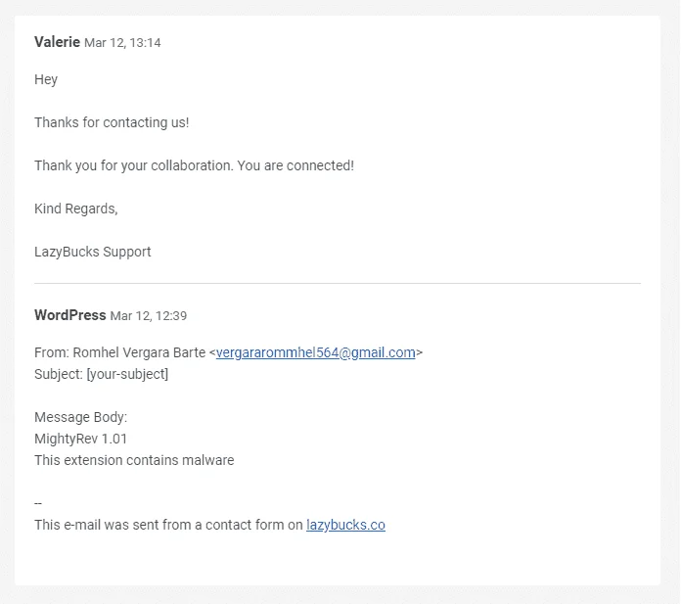681x604 pixels.
Task: Click the Mar 12, 12:39 timestamp
Action: [149, 315]
